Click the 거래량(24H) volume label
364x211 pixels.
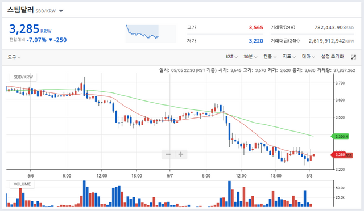[283, 27]
